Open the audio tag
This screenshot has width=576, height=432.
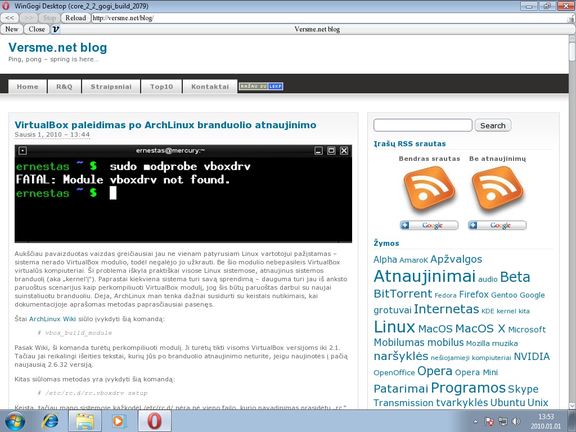coord(488,279)
